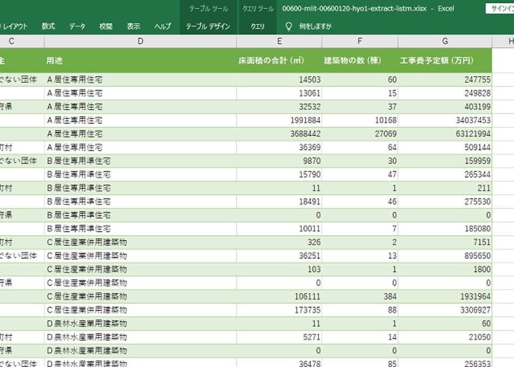Image resolution: width=514 pixels, height=367 pixels.
Task: Select cost cell 34037453
Action: pyautogui.click(x=445, y=120)
